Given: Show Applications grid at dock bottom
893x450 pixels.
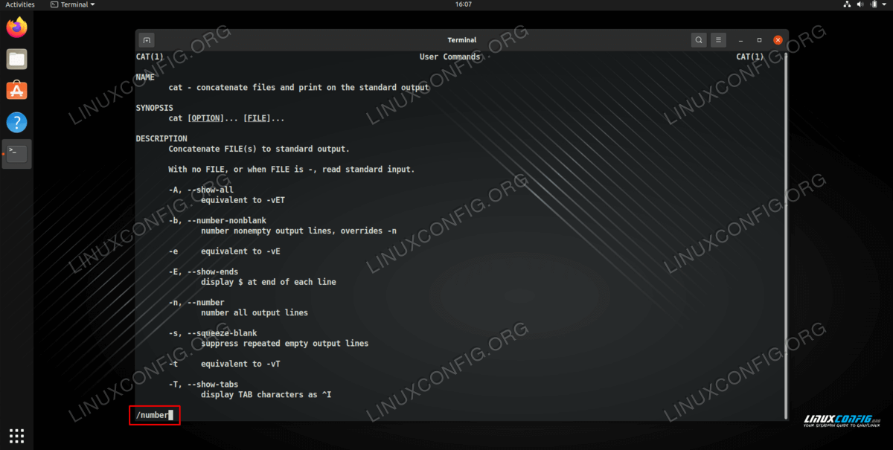Looking at the screenshot, I should click(x=16, y=435).
